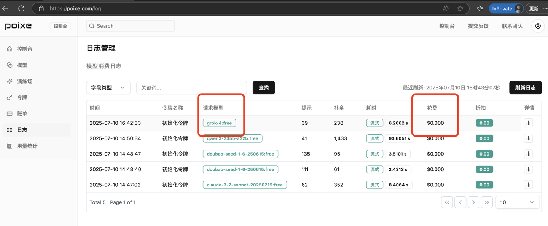Go to next page chevron icon

[473, 202]
